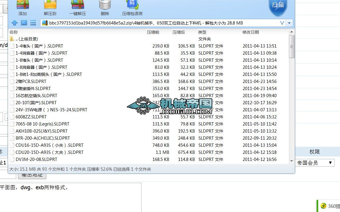Select file name BFR-200-A(CHELIC).SLDPRT

tap(43, 138)
